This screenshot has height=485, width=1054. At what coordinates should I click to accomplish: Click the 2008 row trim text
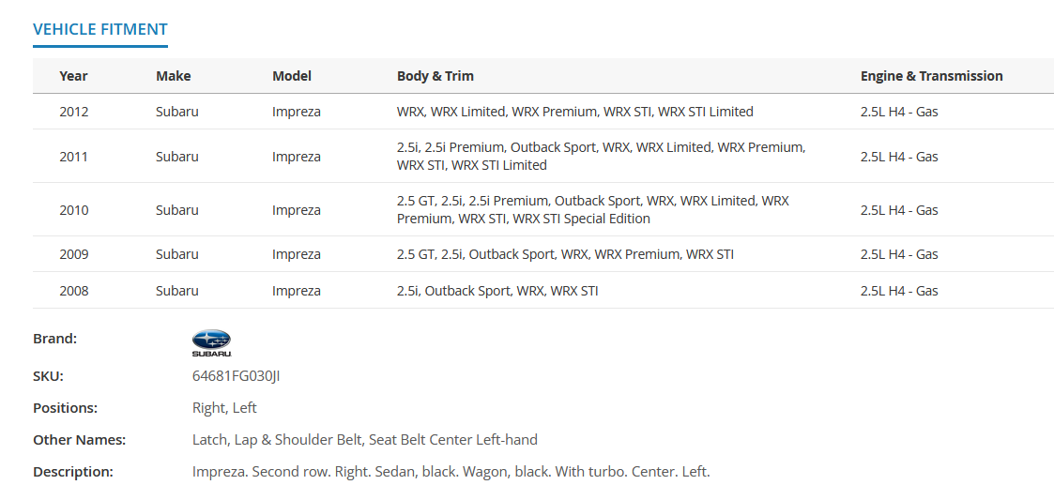[497, 291]
